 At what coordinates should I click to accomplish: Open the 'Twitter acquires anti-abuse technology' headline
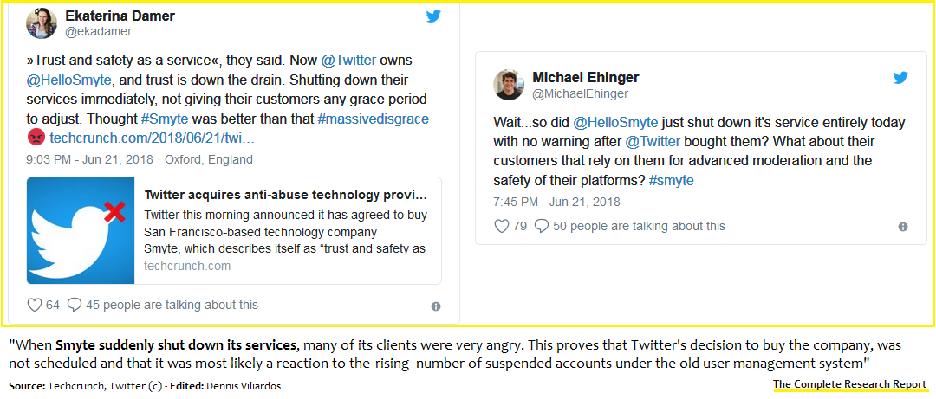pos(285,194)
